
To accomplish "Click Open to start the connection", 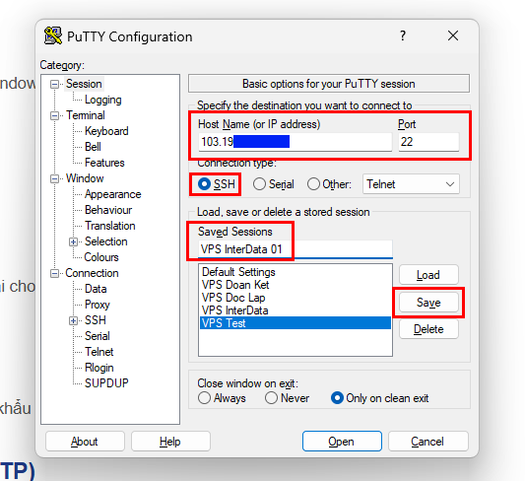I will point(342,442).
